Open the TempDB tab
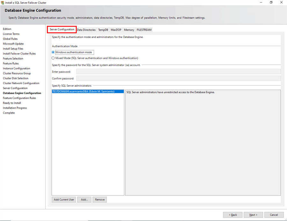Image resolution: width=287 pixels, height=221 pixels. point(103,30)
